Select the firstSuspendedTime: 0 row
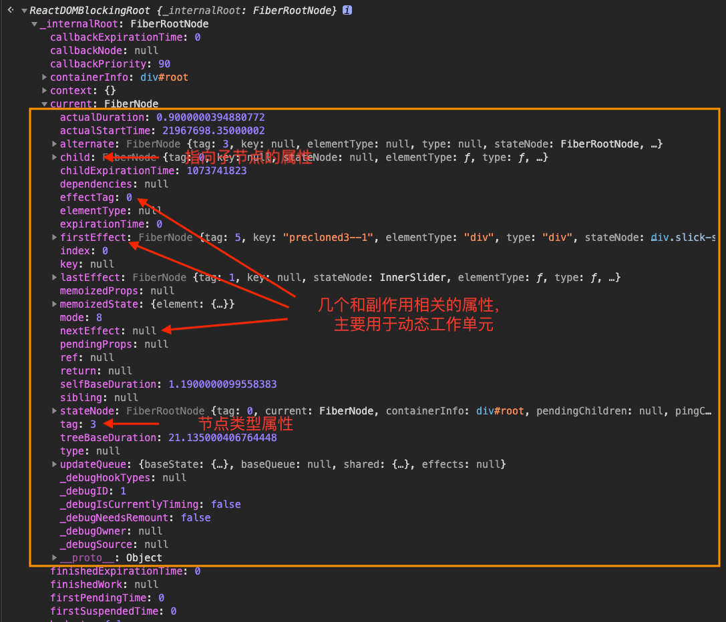This screenshot has width=726, height=622. tap(114, 611)
